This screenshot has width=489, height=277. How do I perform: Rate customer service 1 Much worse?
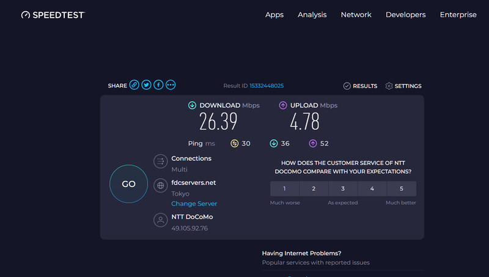pyautogui.click(x=284, y=189)
